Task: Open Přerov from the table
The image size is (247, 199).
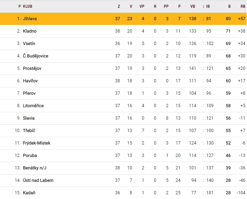Action: tap(29, 93)
